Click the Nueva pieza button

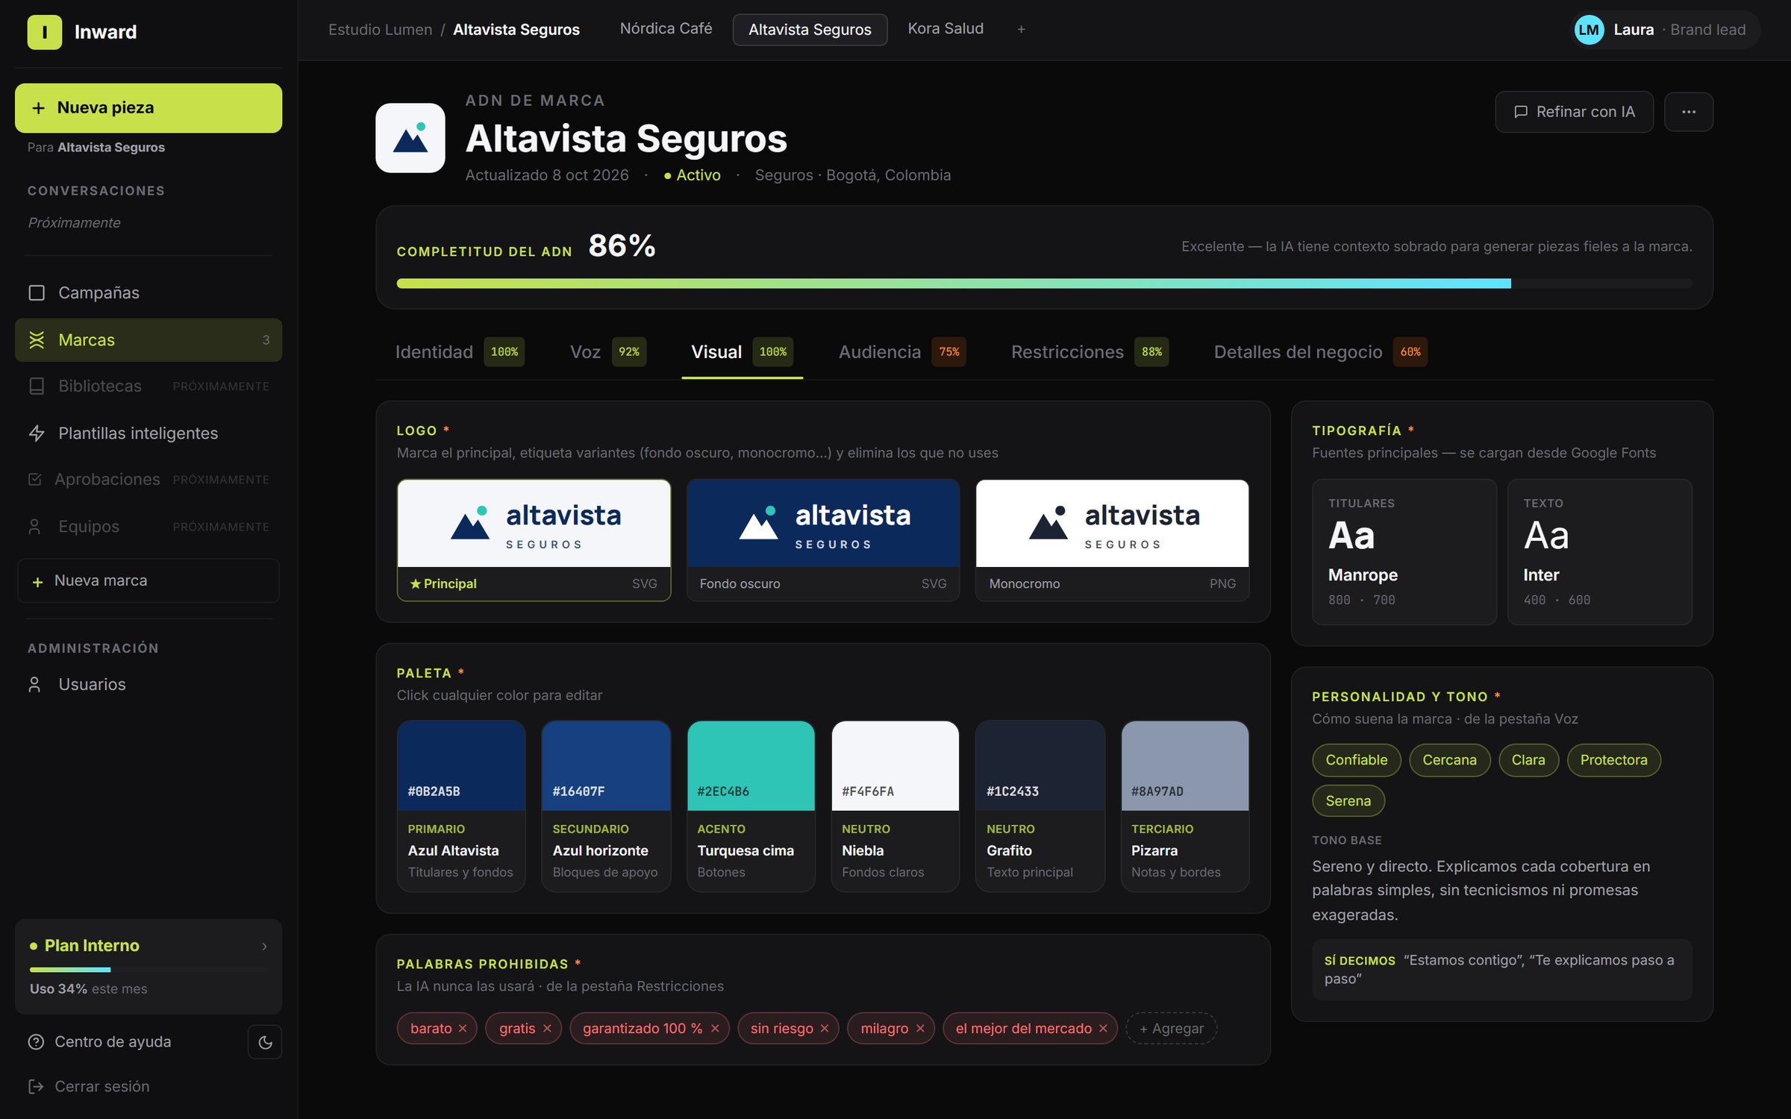[x=149, y=108]
